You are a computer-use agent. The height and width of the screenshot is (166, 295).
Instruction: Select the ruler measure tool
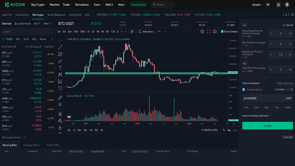point(60,98)
